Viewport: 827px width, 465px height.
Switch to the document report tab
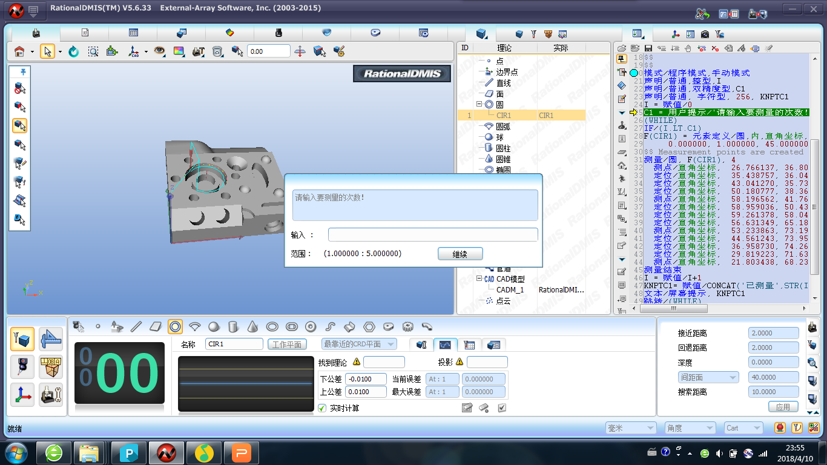pyautogui.click(x=85, y=33)
